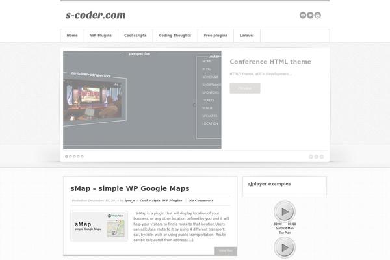390x260 pixels.
Task: Click the last slider control icon at right
Action: coord(322,157)
